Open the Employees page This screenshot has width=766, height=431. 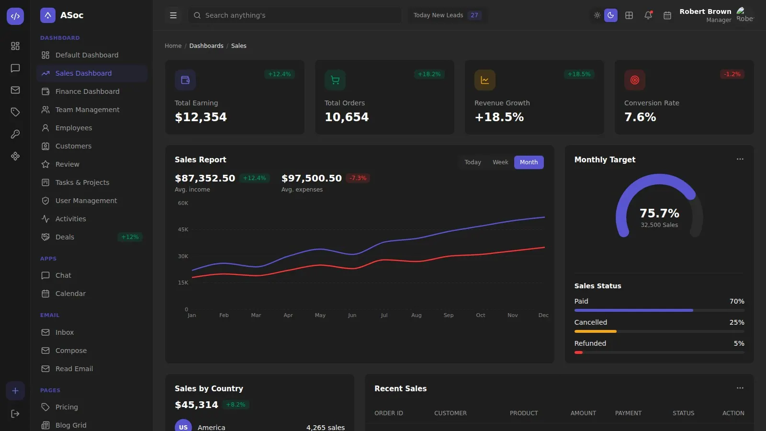91,128
